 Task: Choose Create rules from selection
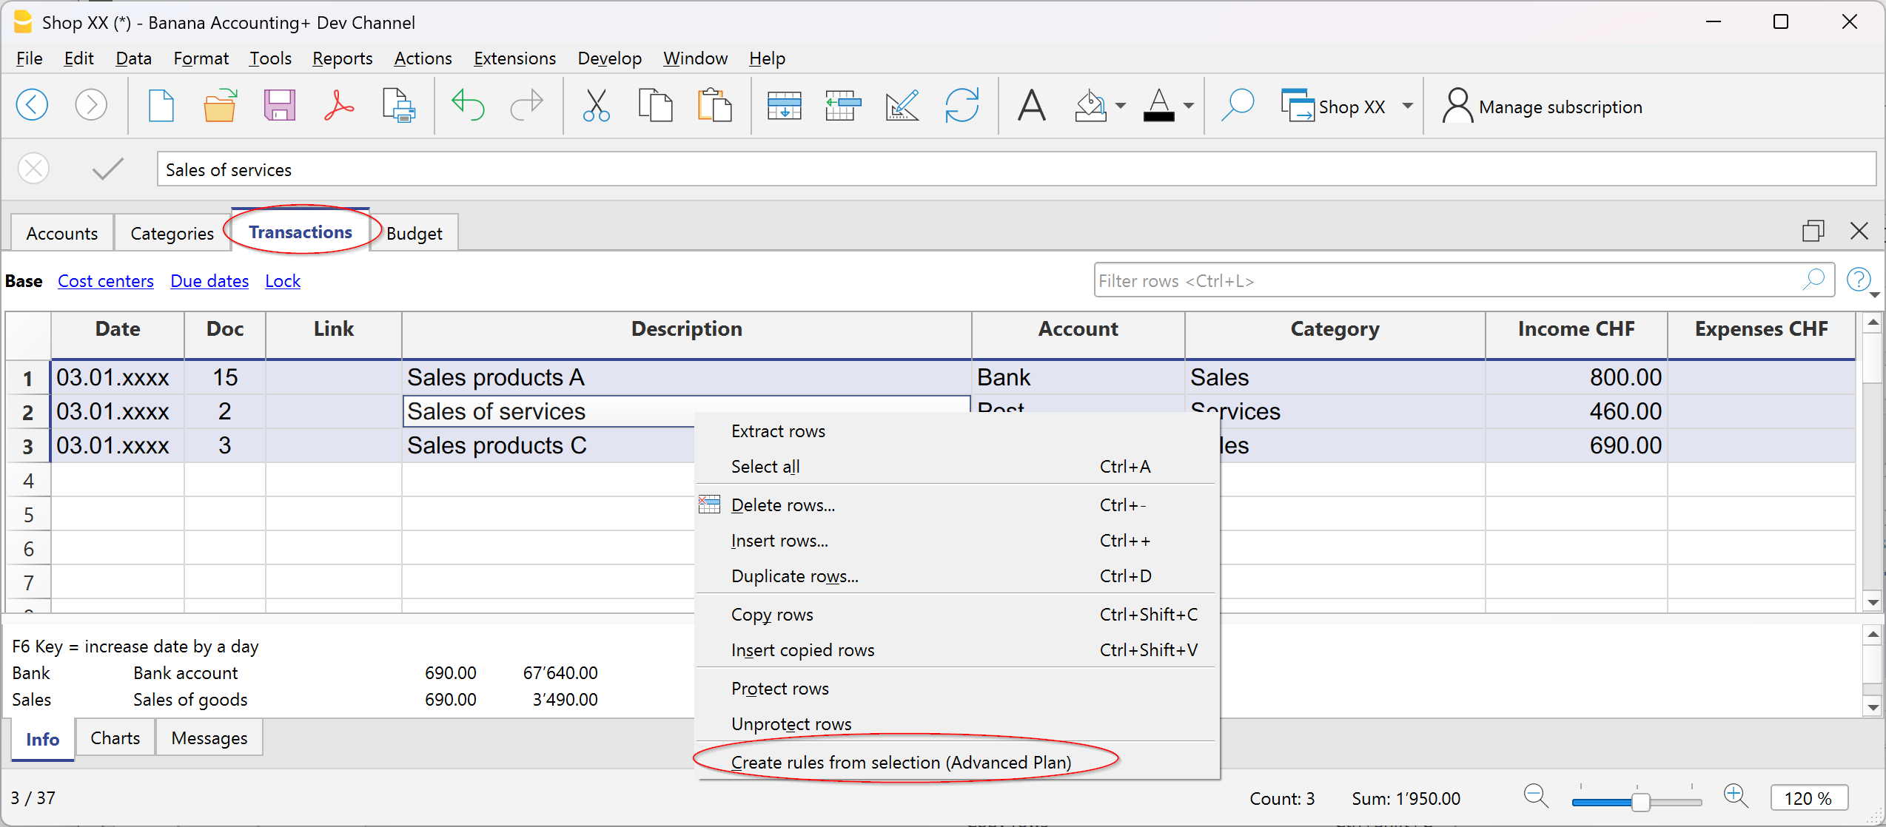900,762
